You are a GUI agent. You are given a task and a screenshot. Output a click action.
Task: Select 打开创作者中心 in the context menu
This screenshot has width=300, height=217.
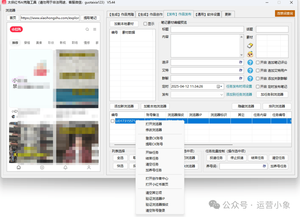(157, 179)
